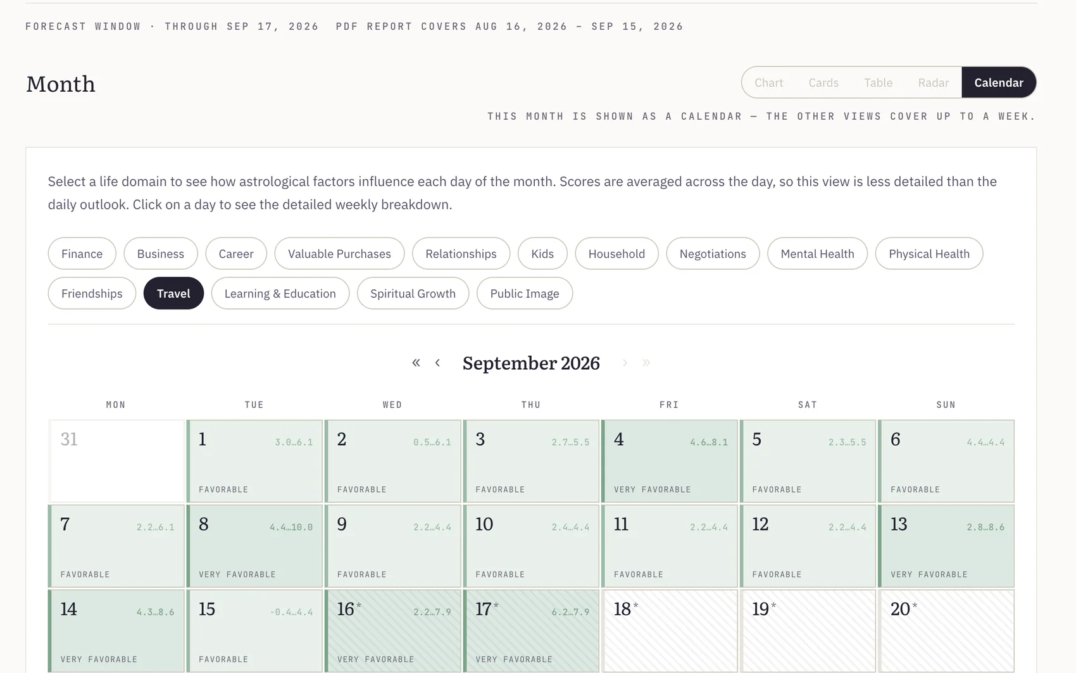Click the greyed-out day 31 cell
The image size is (1076, 673).
click(116, 461)
